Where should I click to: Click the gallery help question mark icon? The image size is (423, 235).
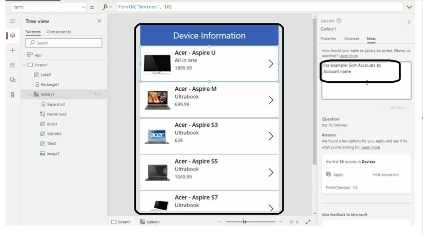tap(339, 21)
